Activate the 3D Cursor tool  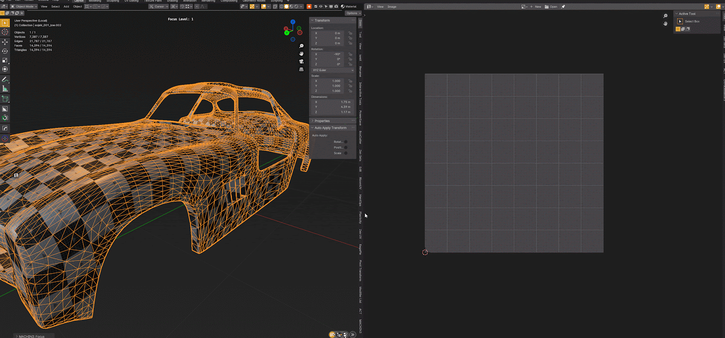click(x=5, y=32)
